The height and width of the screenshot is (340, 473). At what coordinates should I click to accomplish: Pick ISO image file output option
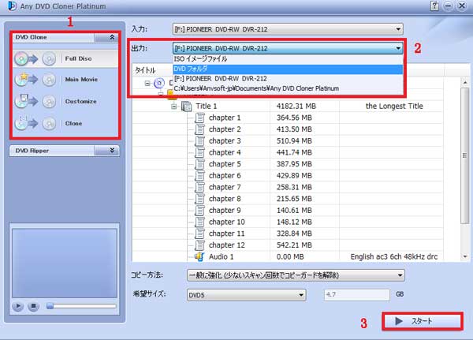(x=288, y=59)
